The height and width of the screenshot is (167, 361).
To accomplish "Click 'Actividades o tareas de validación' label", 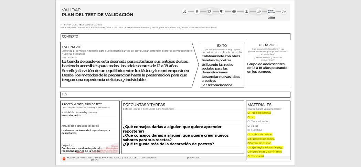I will pyautogui.click(x=80, y=126).
